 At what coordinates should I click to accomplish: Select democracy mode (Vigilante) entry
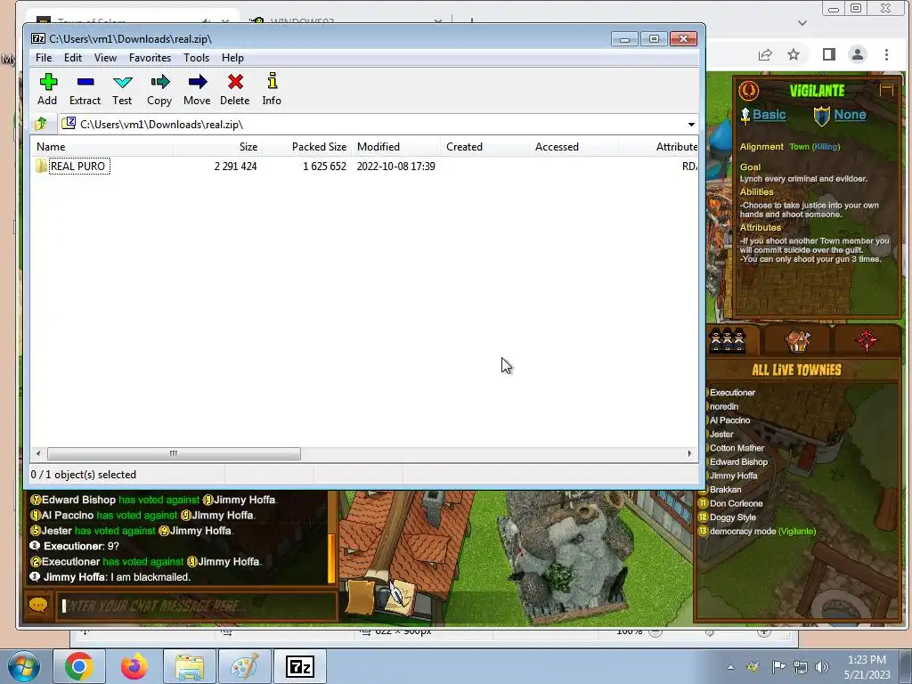(762, 531)
